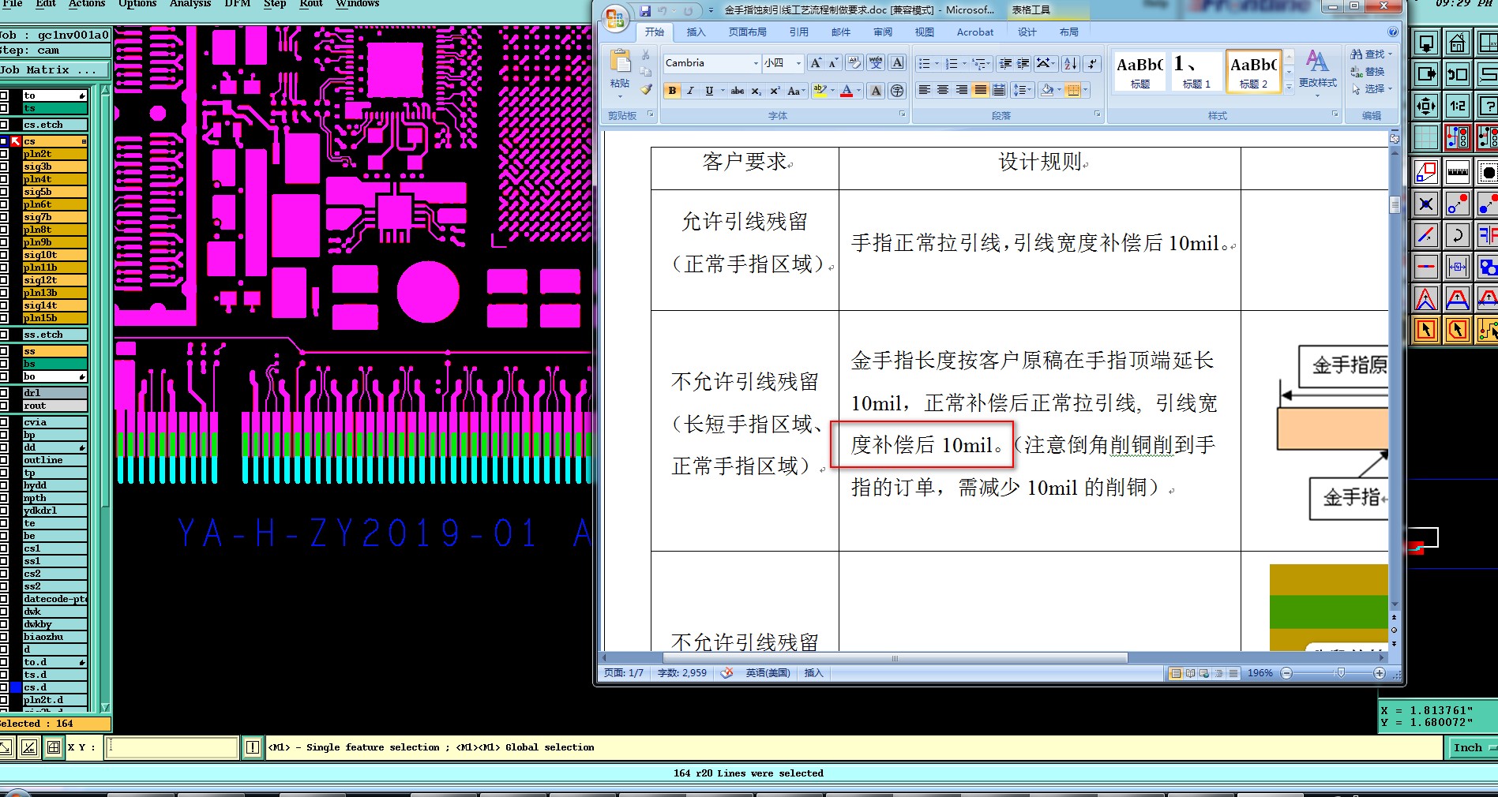Open the 审阅 ribbon tab
Screen dimensions: 1498x797
(883, 32)
